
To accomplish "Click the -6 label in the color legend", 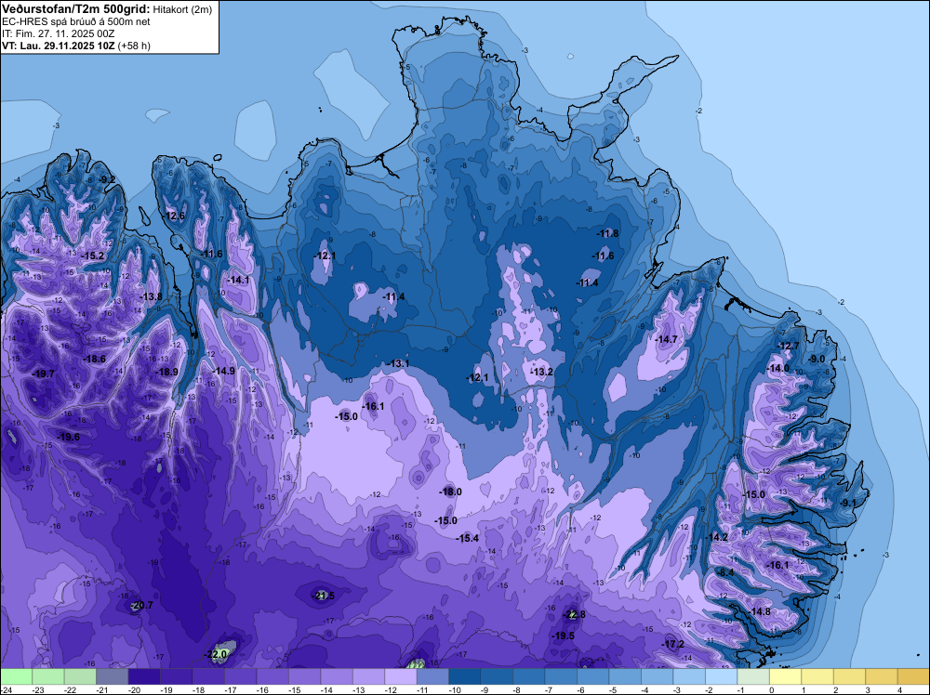I will pyautogui.click(x=581, y=689).
